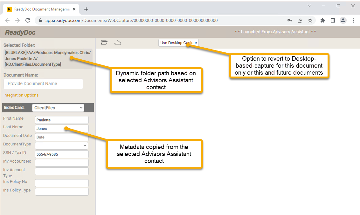Click the browser address bar URL

pos(131,20)
